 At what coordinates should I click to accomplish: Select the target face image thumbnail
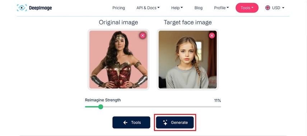(x=187, y=59)
